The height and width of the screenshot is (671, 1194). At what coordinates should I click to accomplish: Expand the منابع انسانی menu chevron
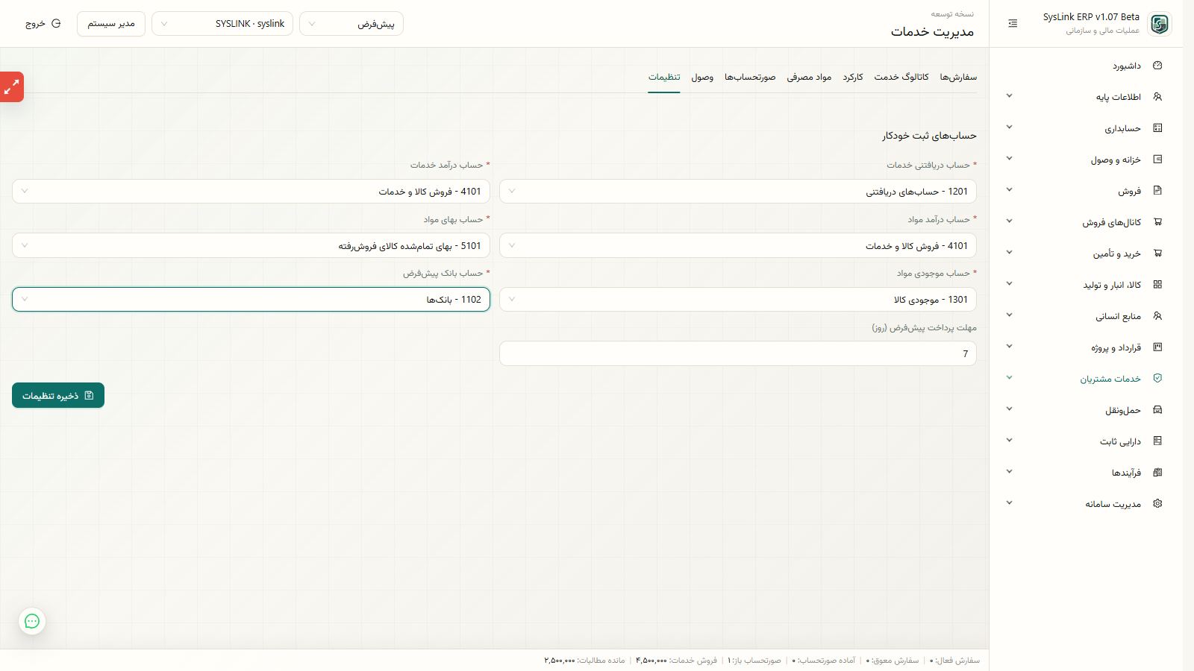tap(1009, 315)
